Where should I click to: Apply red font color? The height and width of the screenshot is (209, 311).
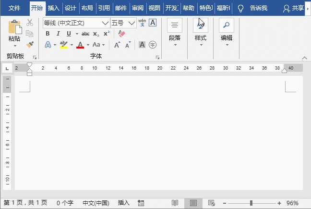pyautogui.click(x=80, y=45)
